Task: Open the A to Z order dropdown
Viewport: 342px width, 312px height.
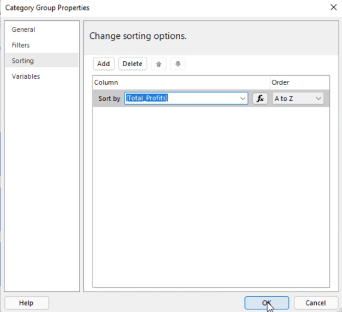Action: pos(298,99)
